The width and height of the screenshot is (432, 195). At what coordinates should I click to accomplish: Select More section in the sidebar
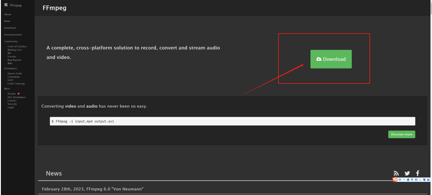[x=7, y=89]
